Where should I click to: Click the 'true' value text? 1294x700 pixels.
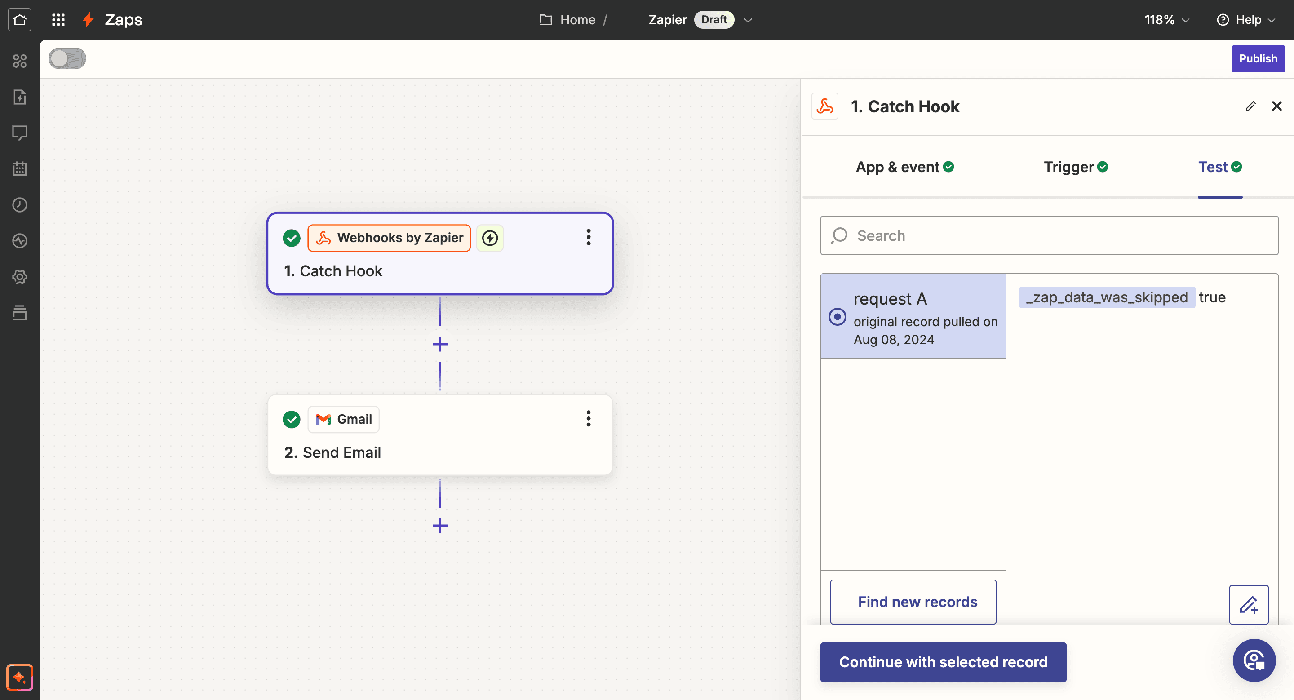click(x=1212, y=297)
